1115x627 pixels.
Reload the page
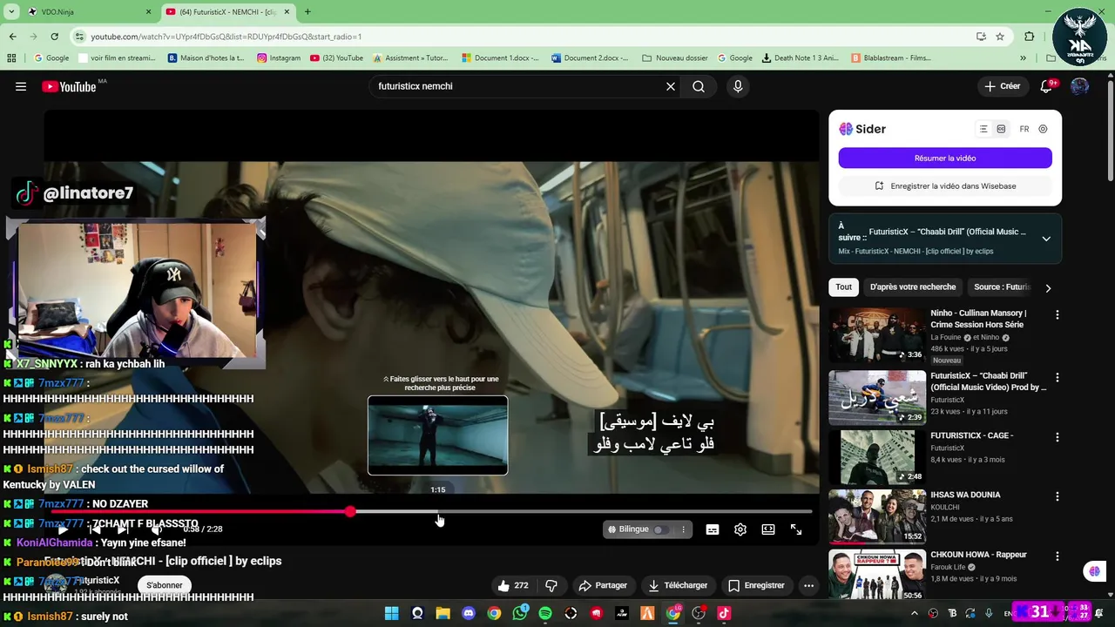pos(54,37)
